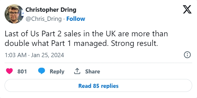The width and height of the screenshot is (197, 98).
Task: Follow the @Chris_Dring account
Action: click(76, 19)
